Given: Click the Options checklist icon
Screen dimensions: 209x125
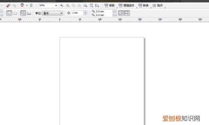Looking at the screenshot, I should click(31, 6).
